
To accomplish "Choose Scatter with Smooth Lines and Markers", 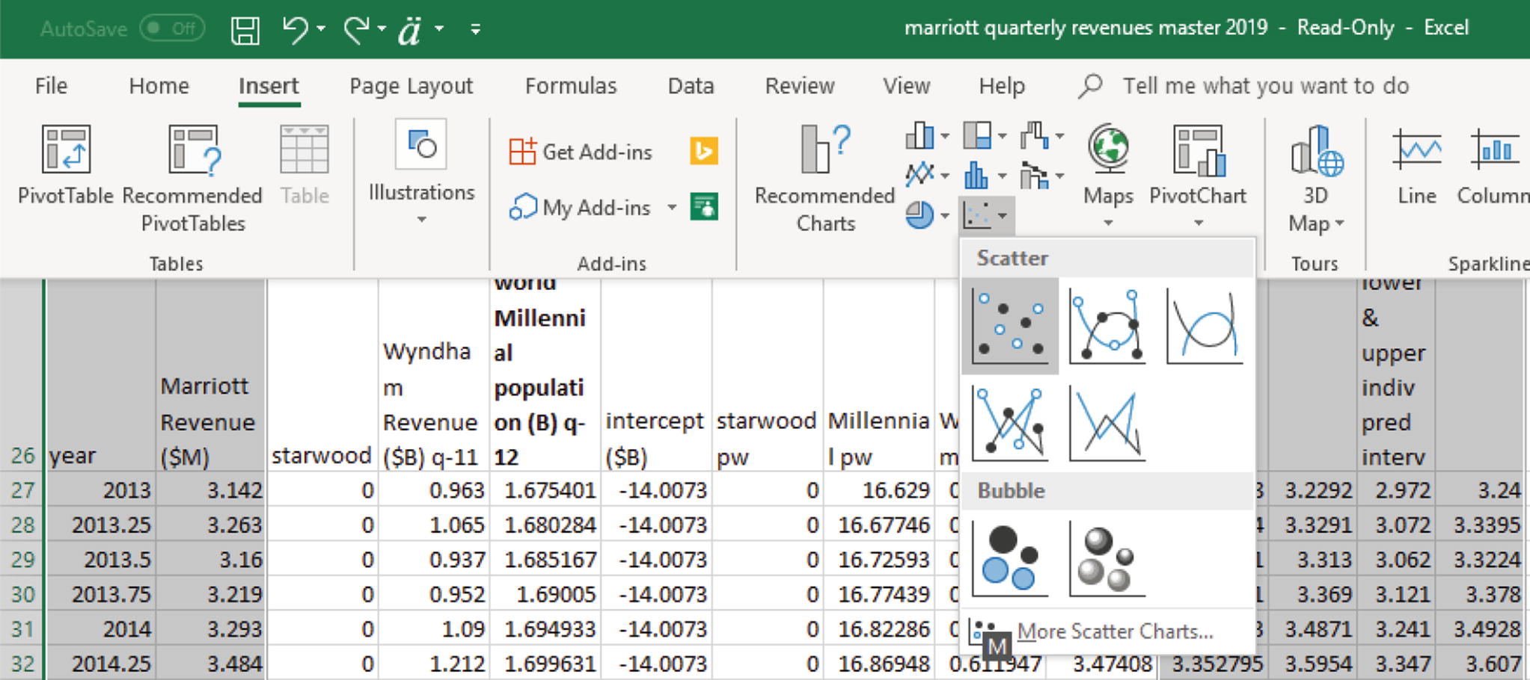I will pos(1107,327).
